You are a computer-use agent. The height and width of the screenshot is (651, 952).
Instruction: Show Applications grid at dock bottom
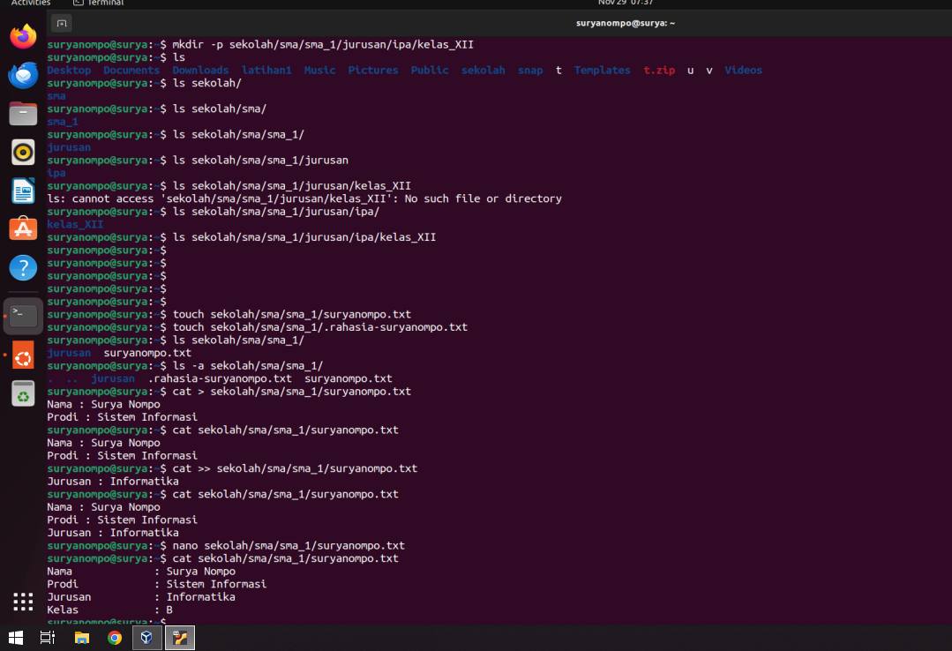(23, 602)
